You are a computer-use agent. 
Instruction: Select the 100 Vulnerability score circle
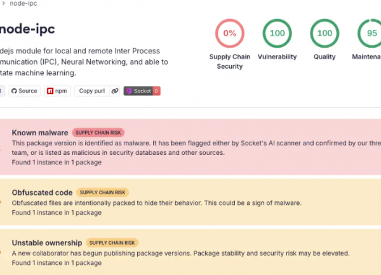277,33
